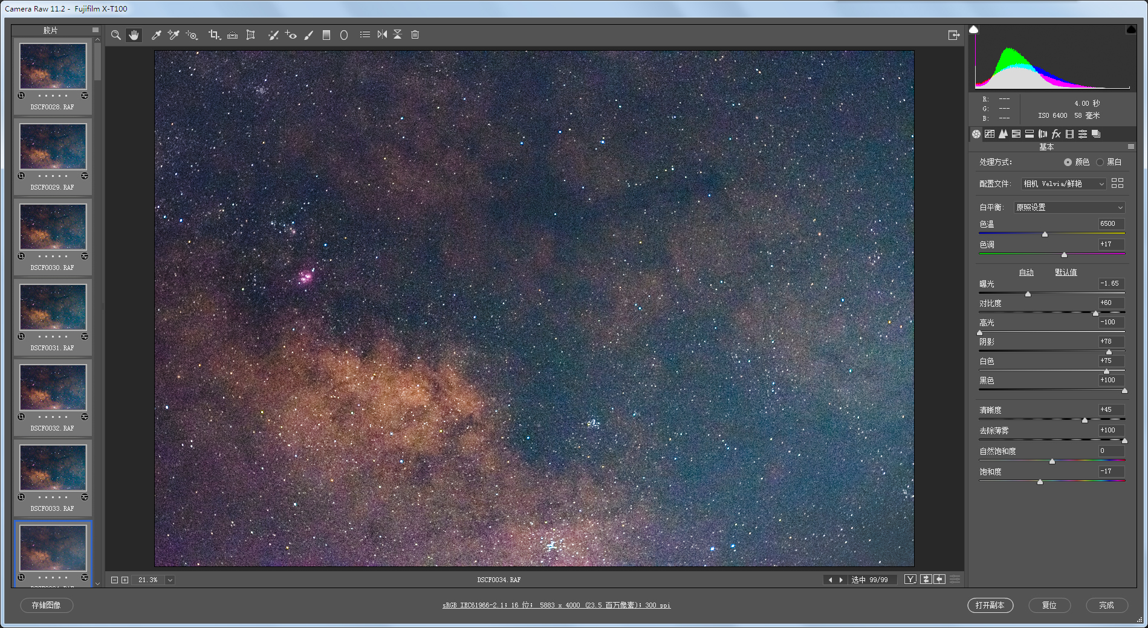Viewport: 1148px width, 628px height.
Task: Click the 对比度 value field +60
Action: 1111,303
